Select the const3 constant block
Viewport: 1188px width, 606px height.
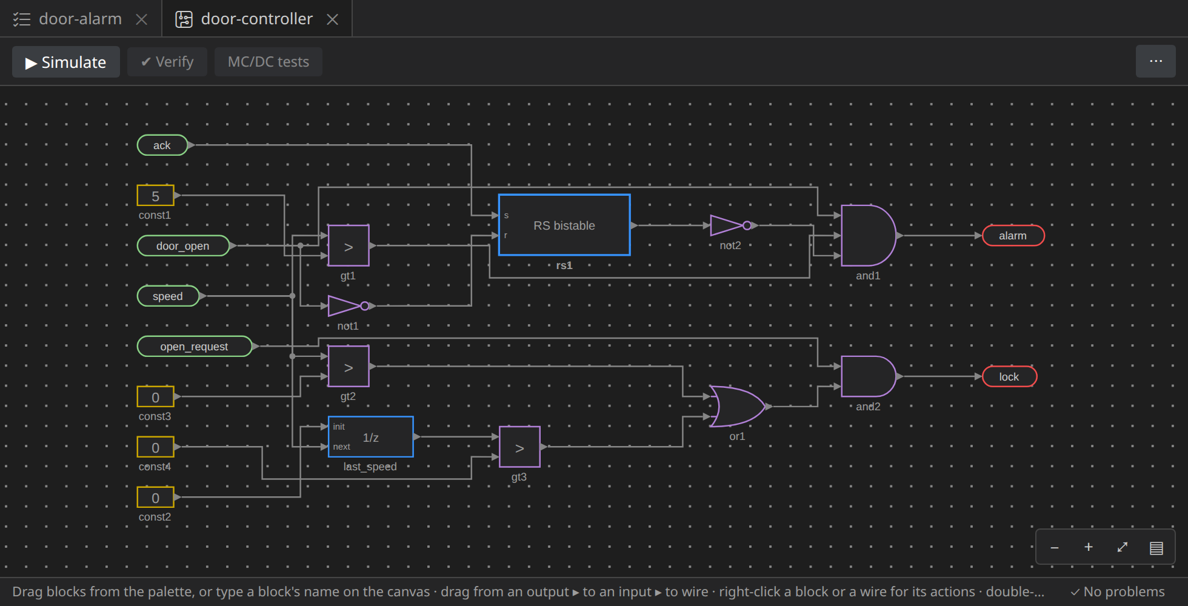156,396
